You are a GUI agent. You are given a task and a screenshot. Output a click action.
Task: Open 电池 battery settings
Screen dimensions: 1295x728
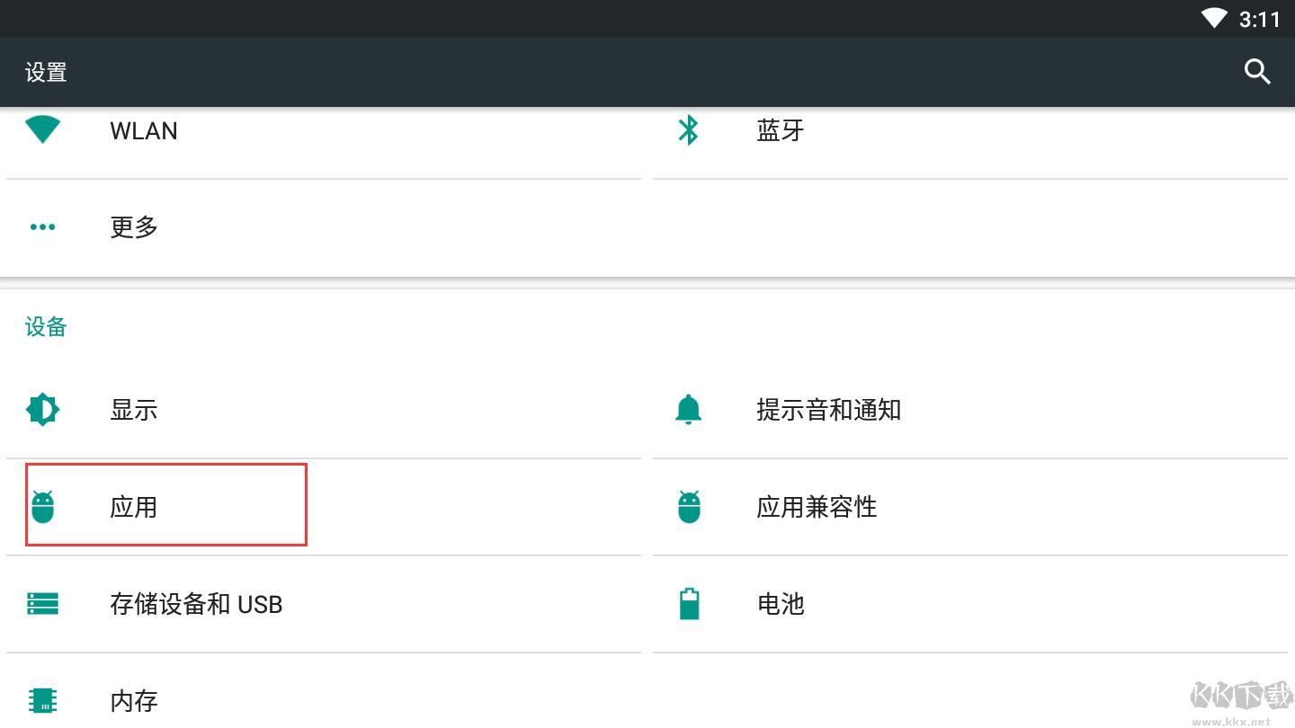pos(781,604)
